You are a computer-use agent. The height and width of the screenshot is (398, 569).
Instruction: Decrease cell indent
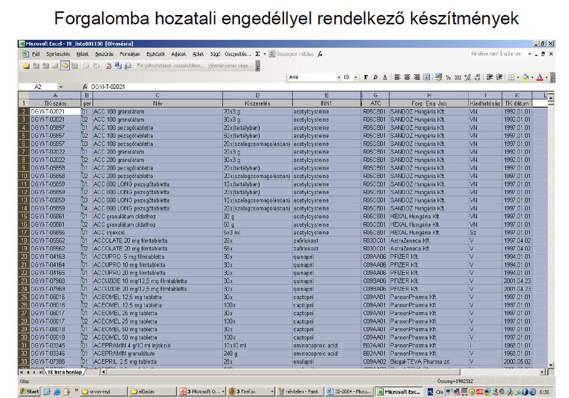tap(490, 77)
